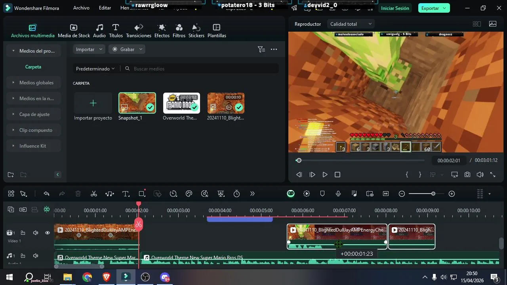Viewport: 507px width, 285px height.
Task: Toggle player volume
Action: tap(480, 175)
